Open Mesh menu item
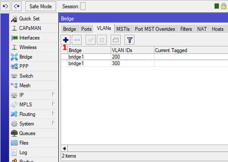The image size is (228, 162). [34, 85]
